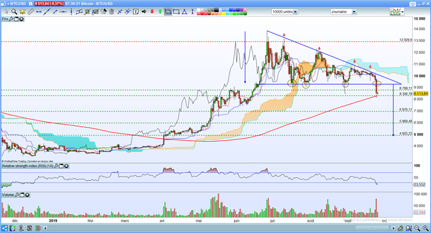Close the Prix price panel
431x233 pixels.
coord(21,19)
